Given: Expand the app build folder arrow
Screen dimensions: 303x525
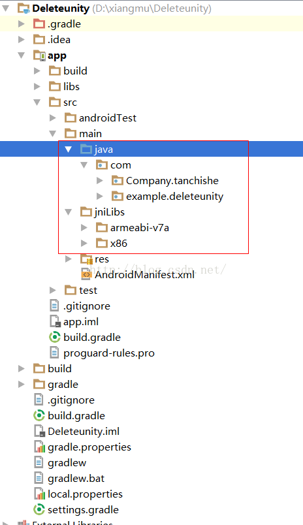Looking at the screenshot, I should [x=37, y=71].
